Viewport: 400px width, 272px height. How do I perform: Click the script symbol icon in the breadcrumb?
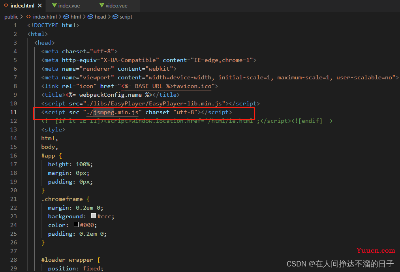[x=115, y=17]
